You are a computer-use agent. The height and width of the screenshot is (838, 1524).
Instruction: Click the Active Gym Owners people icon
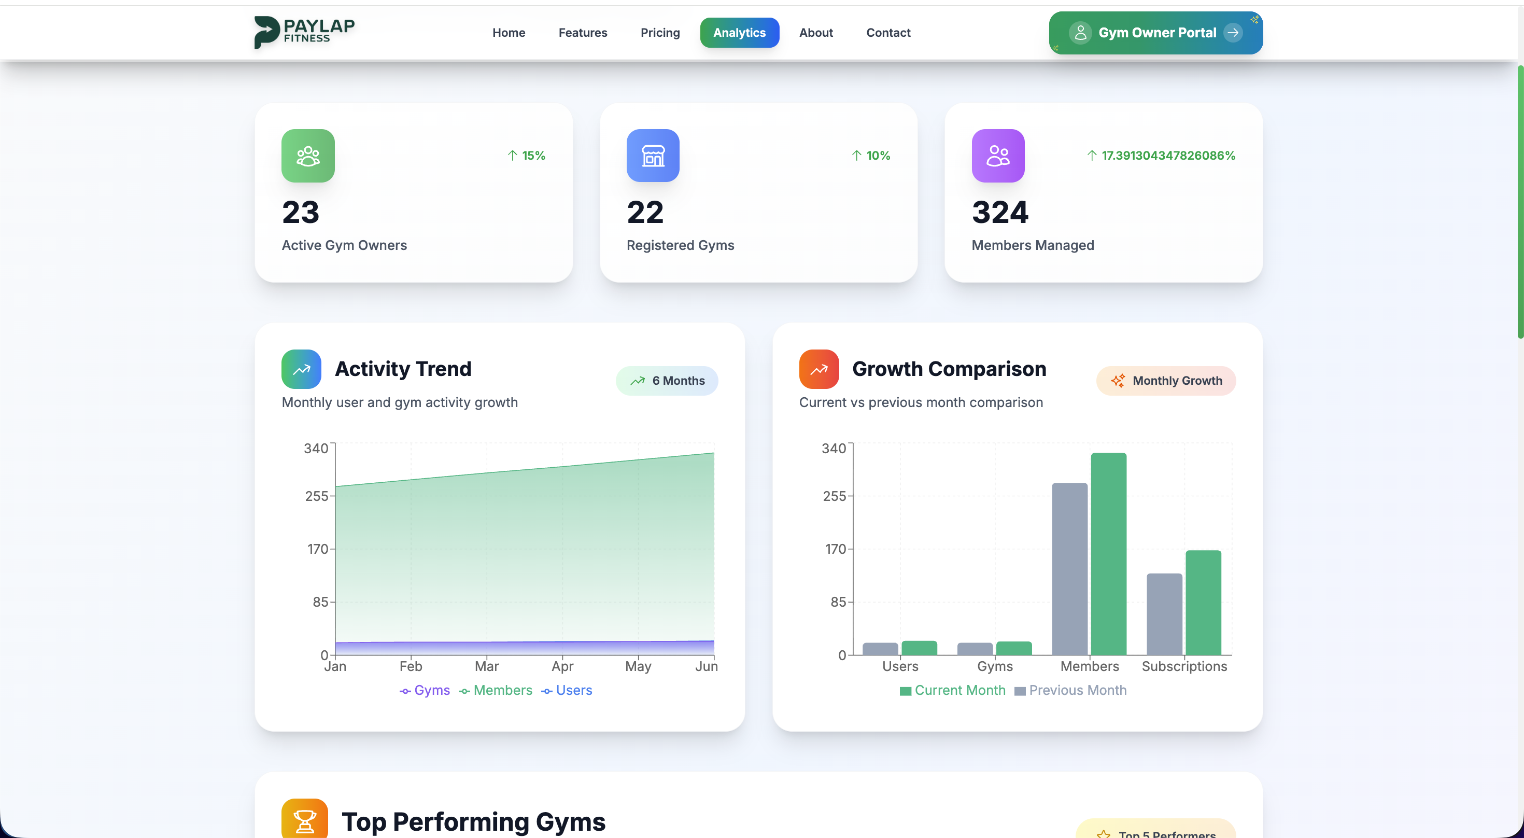click(x=307, y=155)
